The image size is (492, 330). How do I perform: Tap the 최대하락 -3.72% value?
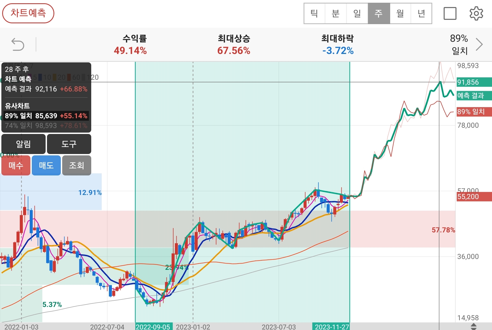click(338, 51)
